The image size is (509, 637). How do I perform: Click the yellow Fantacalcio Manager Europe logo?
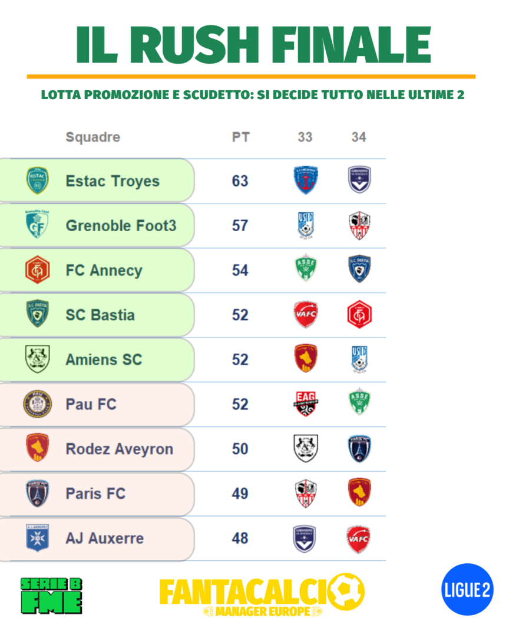point(262,595)
